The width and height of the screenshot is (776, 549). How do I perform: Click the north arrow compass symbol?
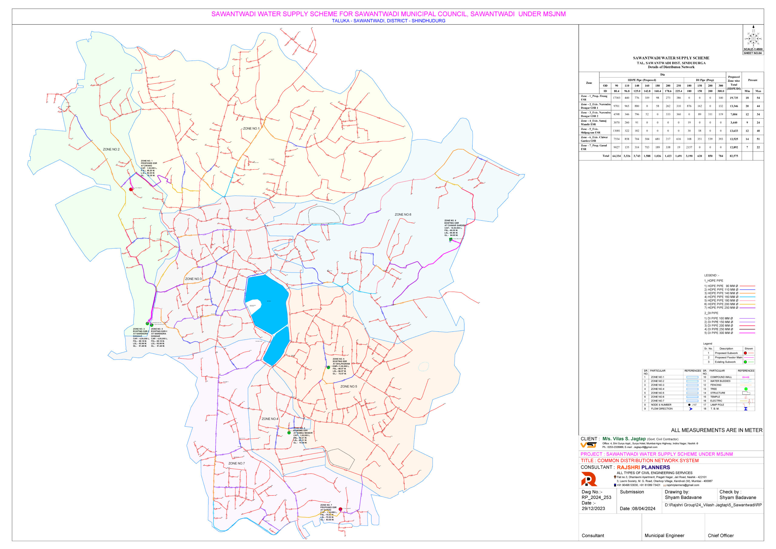tap(753, 38)
